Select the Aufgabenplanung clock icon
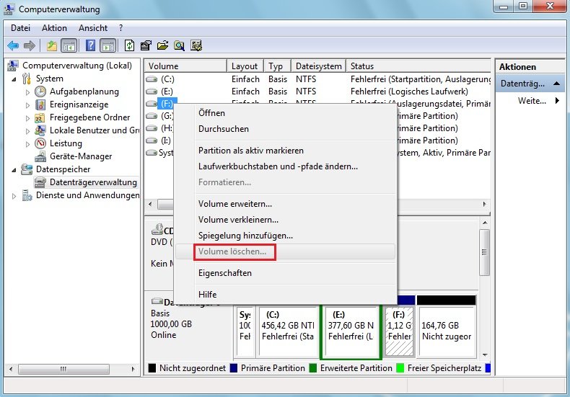 40,92
